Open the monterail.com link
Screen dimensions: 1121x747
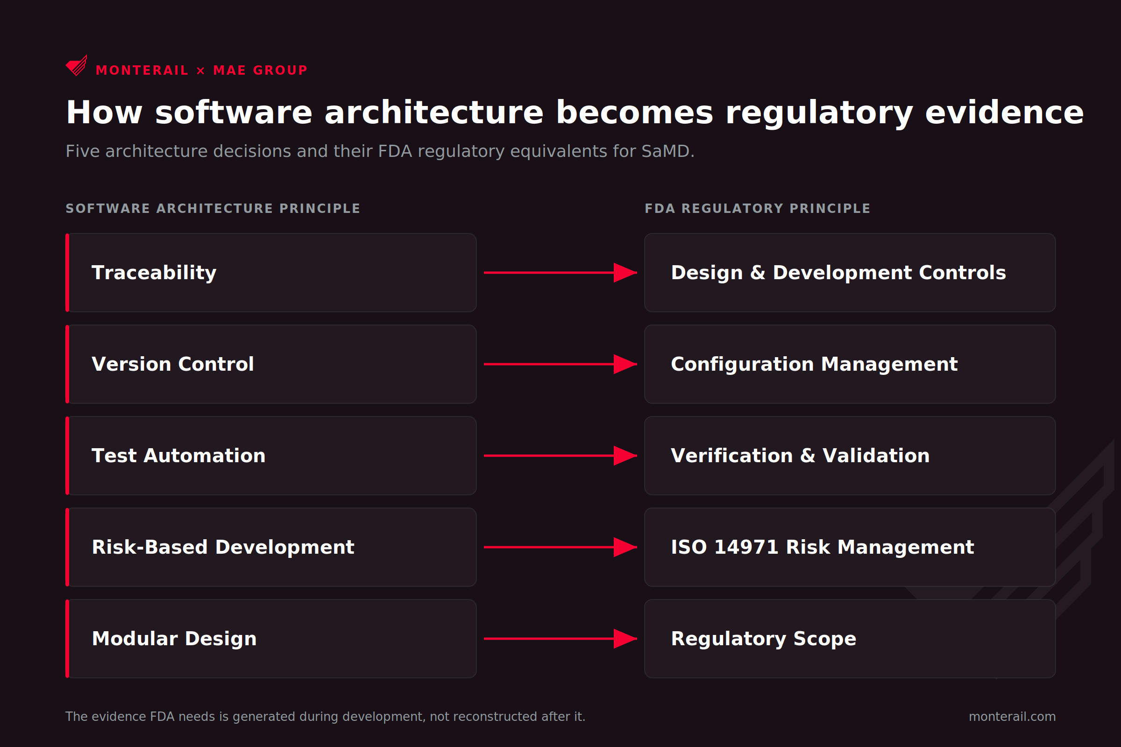click(1012, 717)
